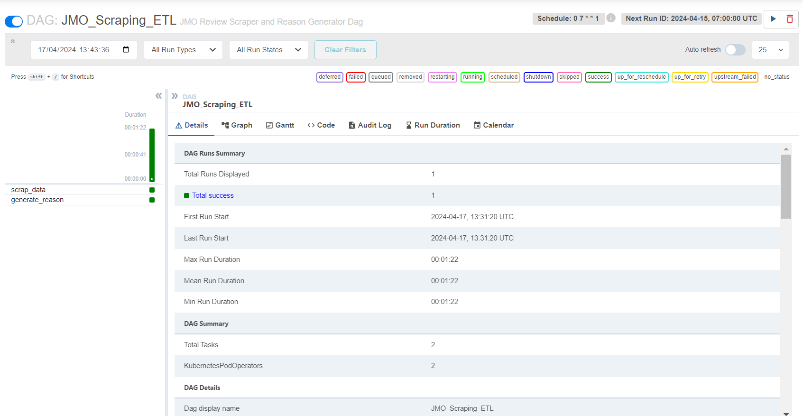Click the scrollbar down arrow
Viewport: 803px width, 416px height.
point(786,414)
